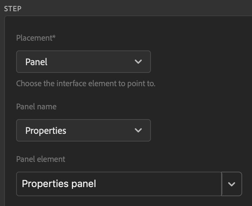Image resolution: width=252 pixels, height=206 pixels.
Task: Click the chevron icon beside Properties panel field
Action: click(232, 184)
